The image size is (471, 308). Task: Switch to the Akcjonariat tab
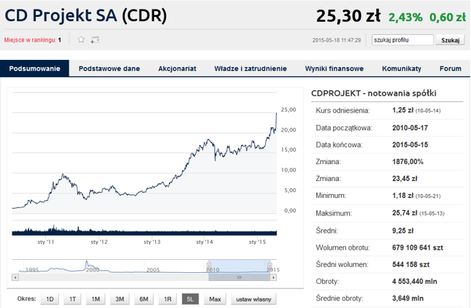(177, 69)
